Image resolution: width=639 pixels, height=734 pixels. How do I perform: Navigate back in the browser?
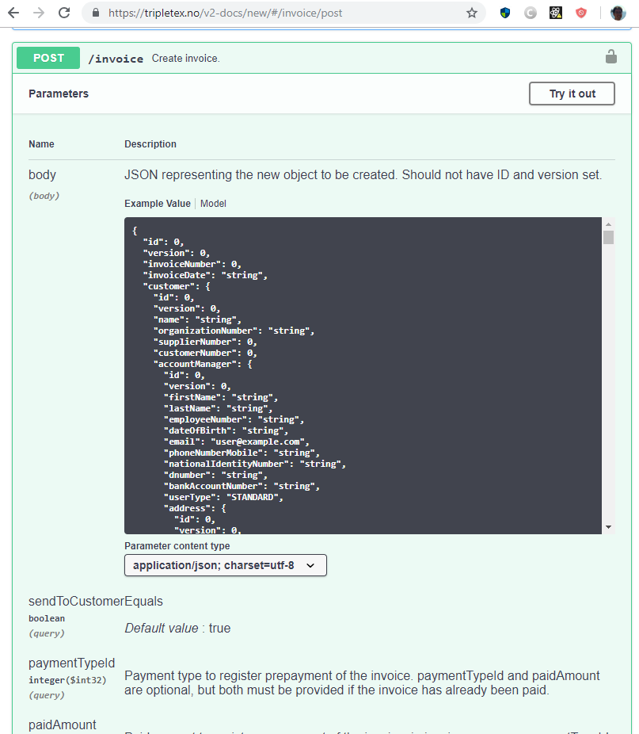tap(13, 13)
